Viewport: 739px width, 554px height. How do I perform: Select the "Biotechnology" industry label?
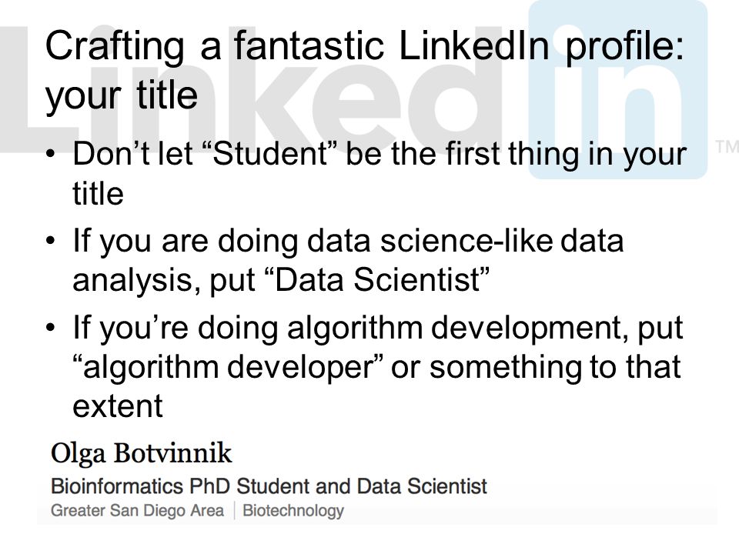293,511
